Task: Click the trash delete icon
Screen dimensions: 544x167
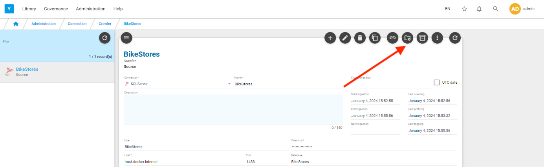Action: [360, 38]
